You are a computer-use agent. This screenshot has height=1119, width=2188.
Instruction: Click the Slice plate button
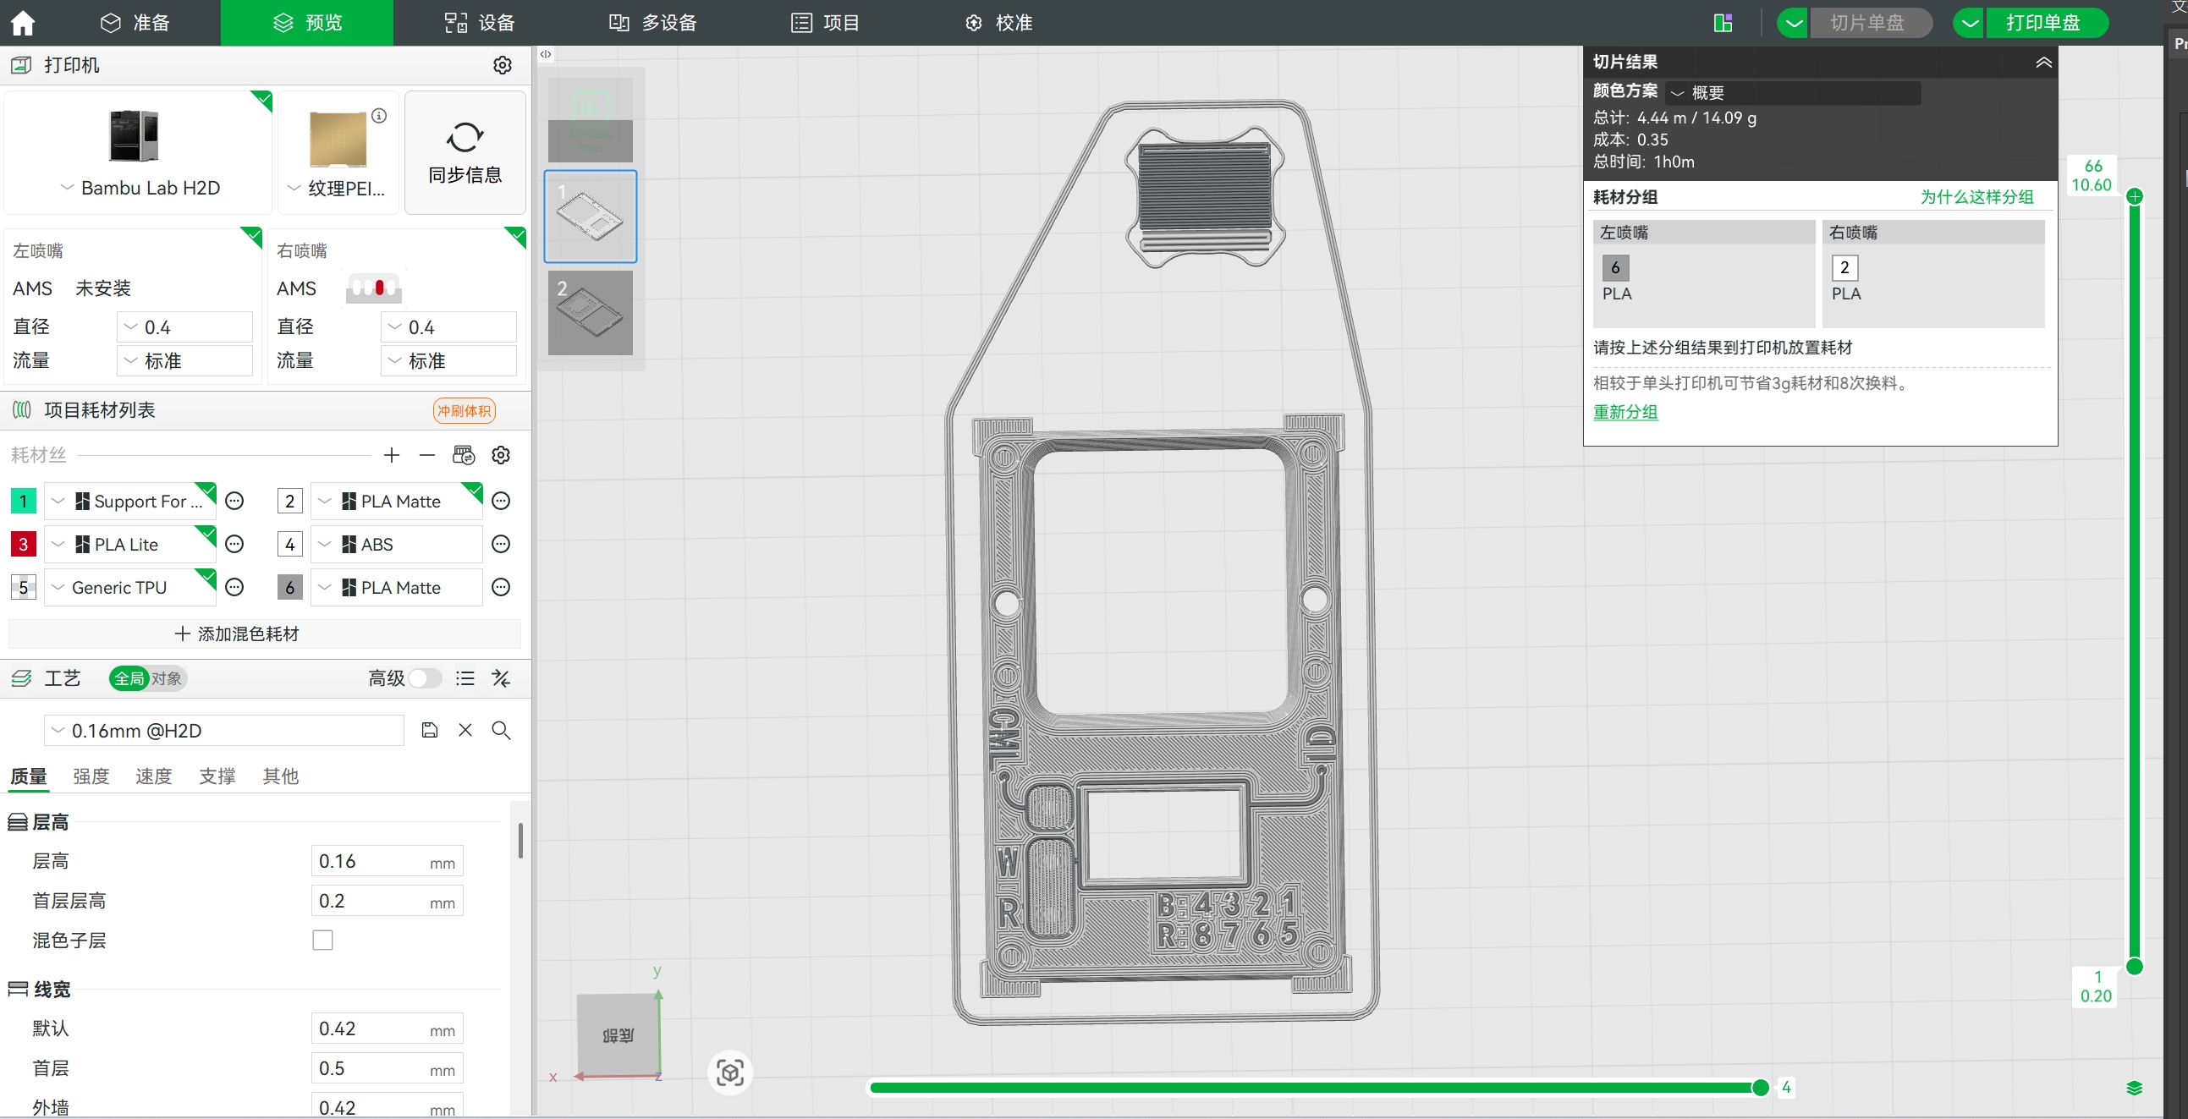point(1870,23)
